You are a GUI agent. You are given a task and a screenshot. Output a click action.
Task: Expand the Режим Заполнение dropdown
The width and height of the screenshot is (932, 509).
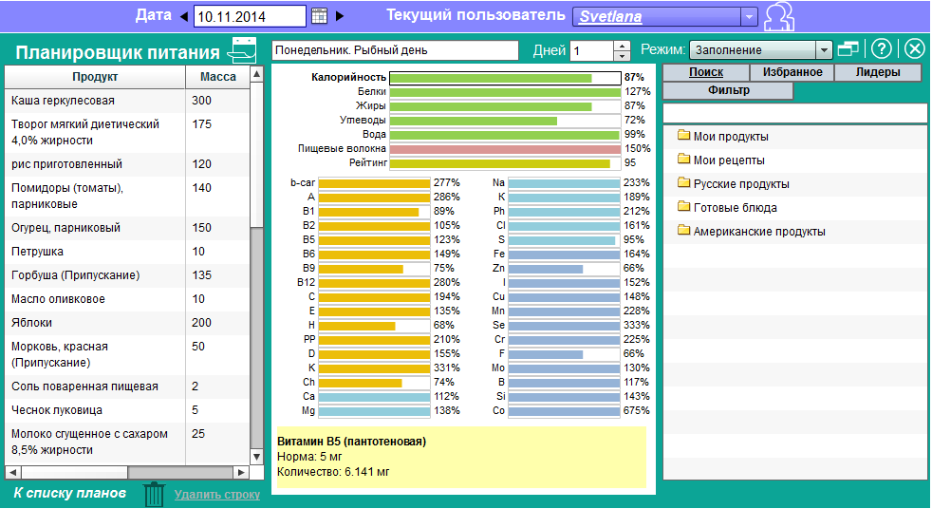(x=824, y=50)
